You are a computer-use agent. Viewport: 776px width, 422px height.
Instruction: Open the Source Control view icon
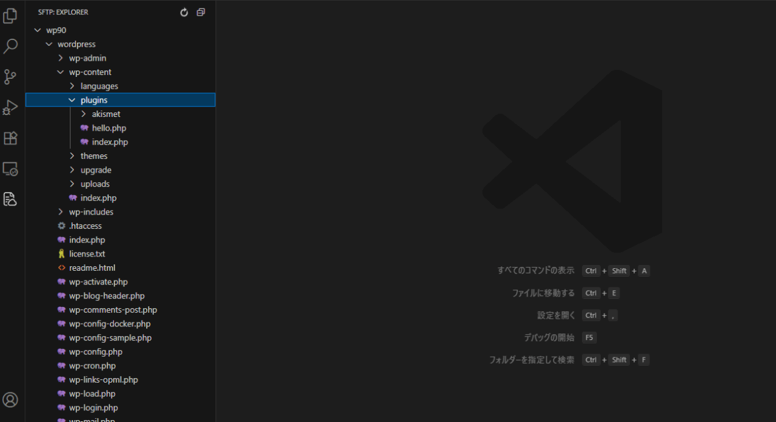coord(10,77)
